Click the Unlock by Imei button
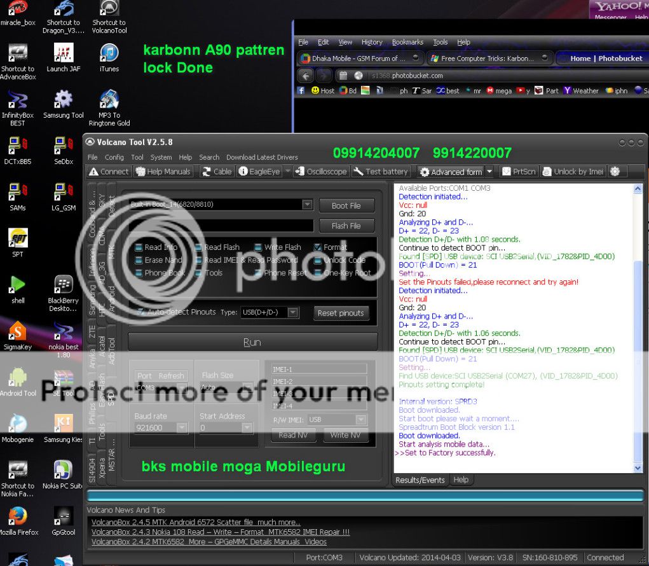The height and width of the screenshot is (566, 649). click(x=573, y=172)
